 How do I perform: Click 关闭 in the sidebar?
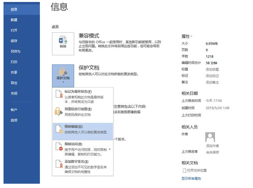[x=22, y=93]
